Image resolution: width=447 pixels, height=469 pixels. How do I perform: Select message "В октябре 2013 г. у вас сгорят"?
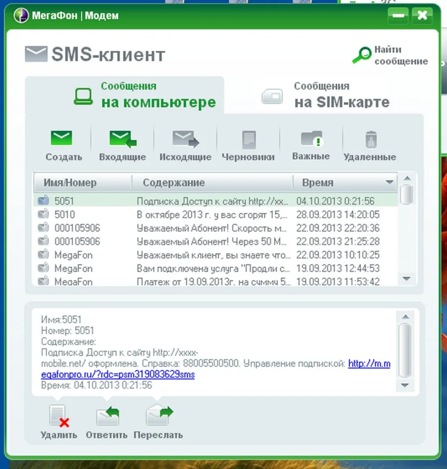tap(216, 215)
